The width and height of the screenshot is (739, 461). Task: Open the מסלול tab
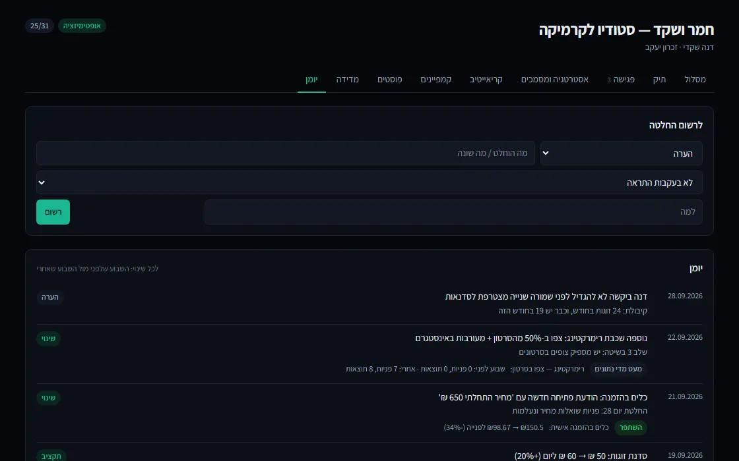[695, 79]
